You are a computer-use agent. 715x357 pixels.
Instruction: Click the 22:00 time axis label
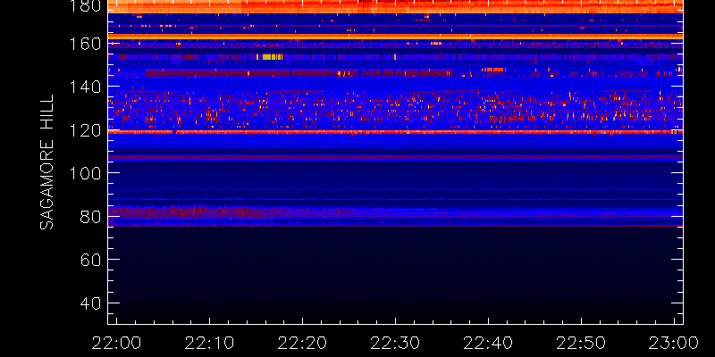point(117,344)
